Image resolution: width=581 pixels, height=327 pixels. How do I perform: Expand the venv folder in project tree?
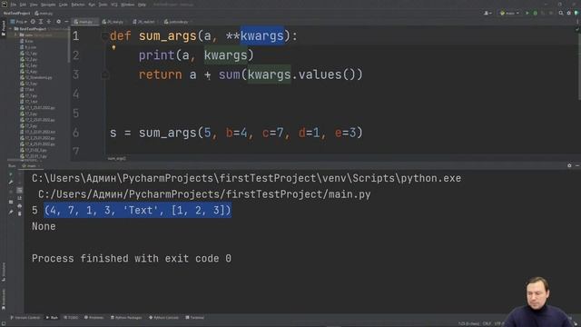(16, 35)
